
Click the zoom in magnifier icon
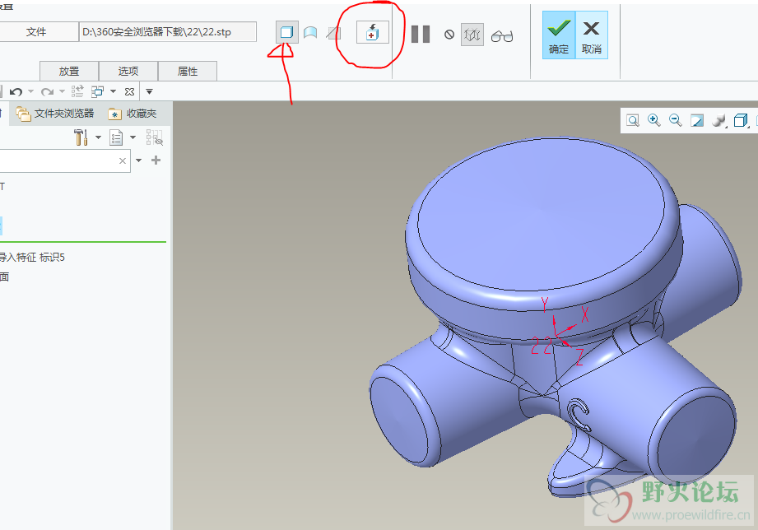tap(654, 120)
